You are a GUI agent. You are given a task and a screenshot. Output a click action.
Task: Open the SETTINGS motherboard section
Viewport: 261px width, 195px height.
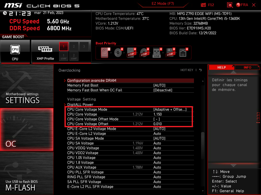[x=27, y=86]
